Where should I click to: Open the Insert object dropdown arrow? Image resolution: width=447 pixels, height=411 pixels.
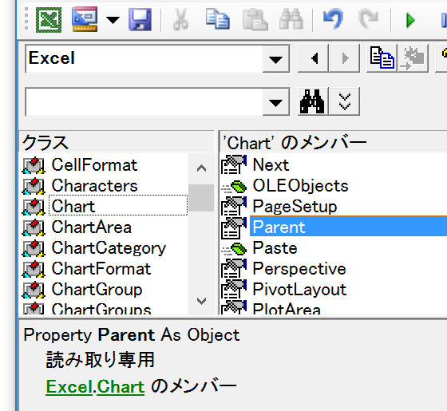pyautogui.click(x=113, y=20)
